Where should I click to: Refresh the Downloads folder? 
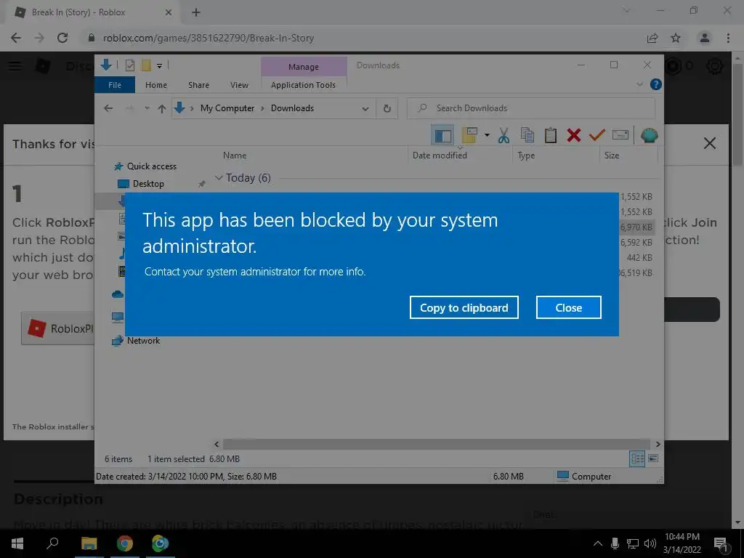(x=387, y=109)
